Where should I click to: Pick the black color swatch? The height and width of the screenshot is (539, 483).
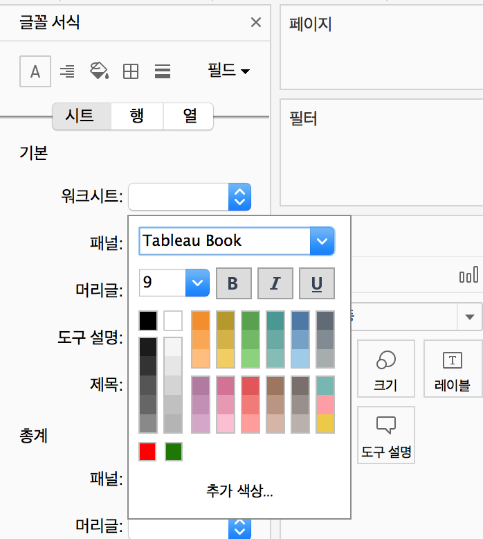pos(148,321)
